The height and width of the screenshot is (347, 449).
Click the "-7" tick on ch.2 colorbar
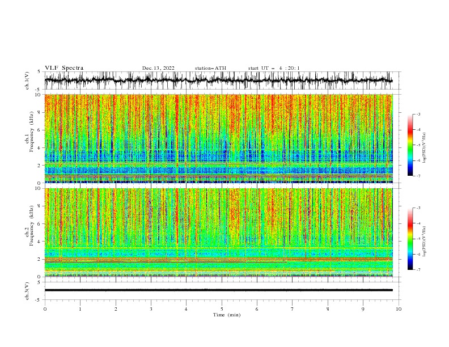pos(418,270)
